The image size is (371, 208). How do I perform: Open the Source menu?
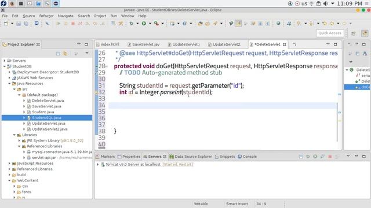coord(29,16)
